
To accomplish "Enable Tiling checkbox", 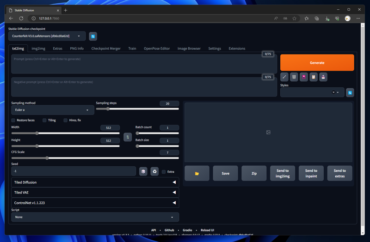I will [44, 121].
